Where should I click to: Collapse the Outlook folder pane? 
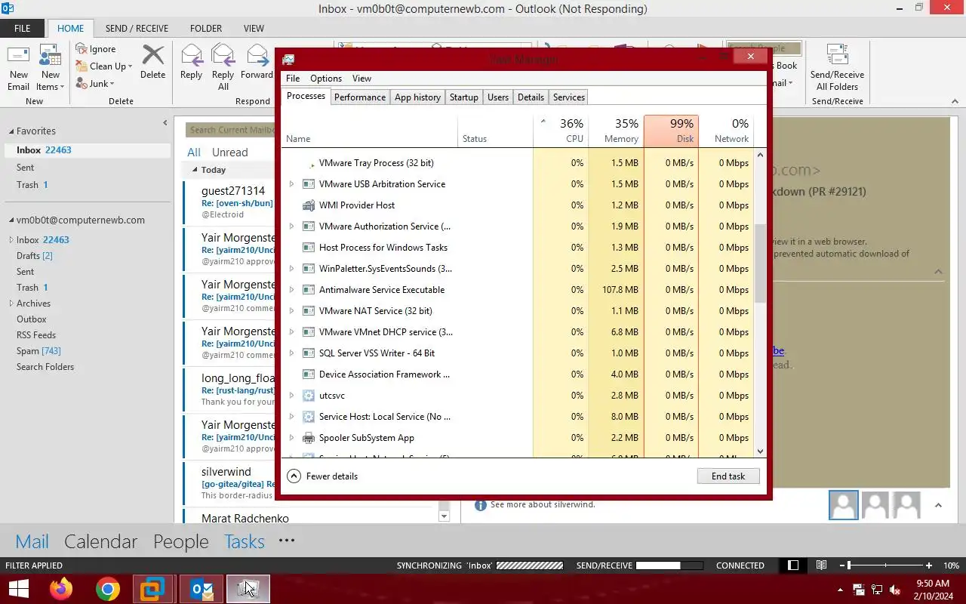point(165,123)
